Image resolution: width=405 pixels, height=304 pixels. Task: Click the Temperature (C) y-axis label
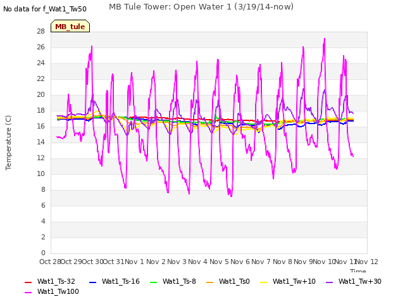(x=8, y=142)
